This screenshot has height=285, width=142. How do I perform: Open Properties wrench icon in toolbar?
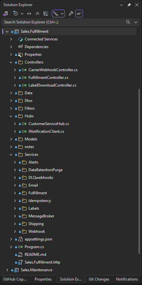71,14
